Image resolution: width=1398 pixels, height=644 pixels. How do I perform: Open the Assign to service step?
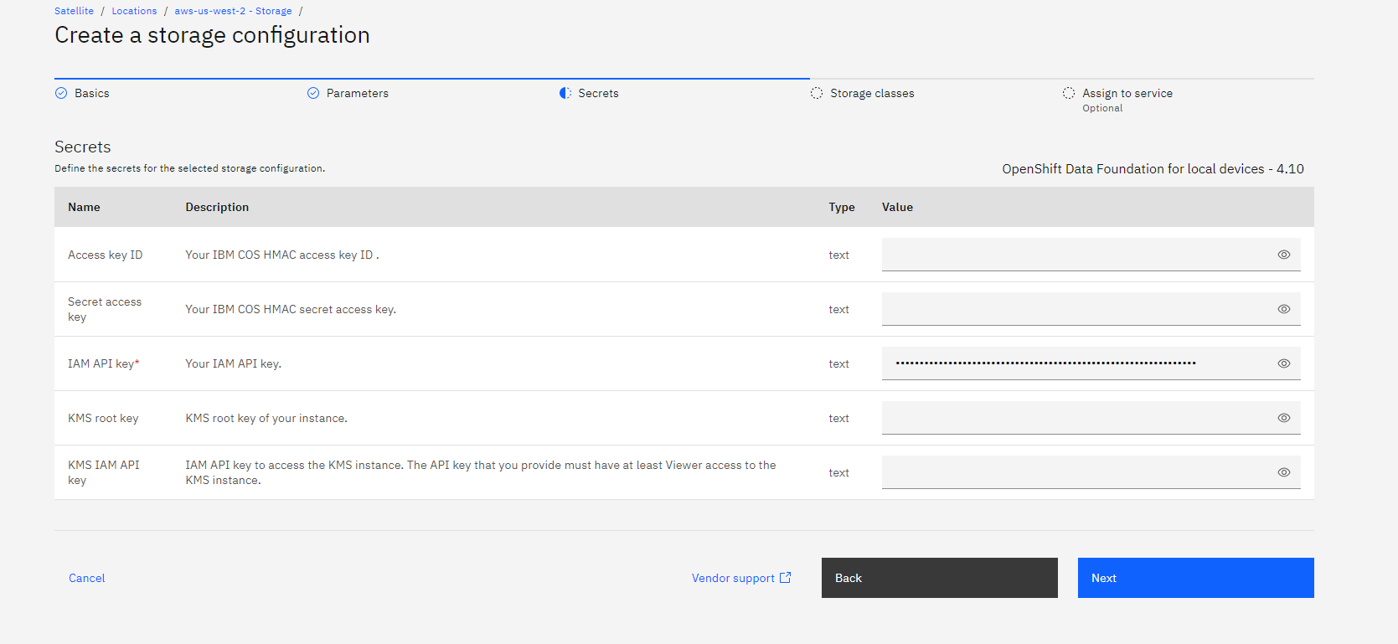1127,93
